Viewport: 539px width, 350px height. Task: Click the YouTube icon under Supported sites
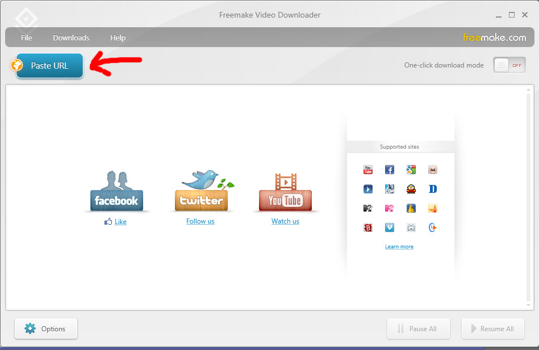tap(368, 170)
